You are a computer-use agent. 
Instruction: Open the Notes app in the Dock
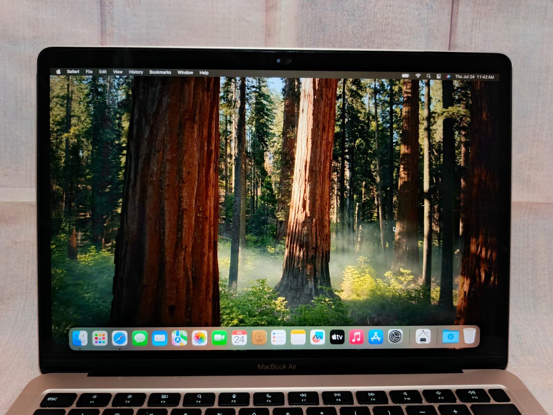(298, 337)
